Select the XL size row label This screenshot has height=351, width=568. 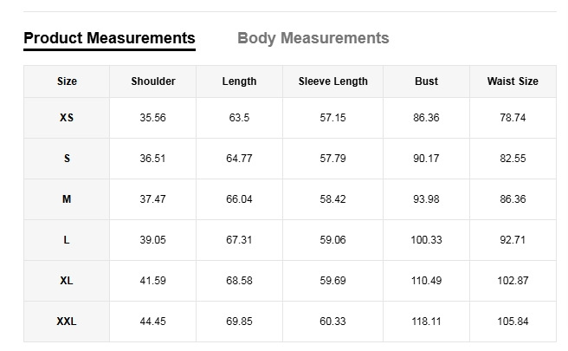[x=67, y=281]
